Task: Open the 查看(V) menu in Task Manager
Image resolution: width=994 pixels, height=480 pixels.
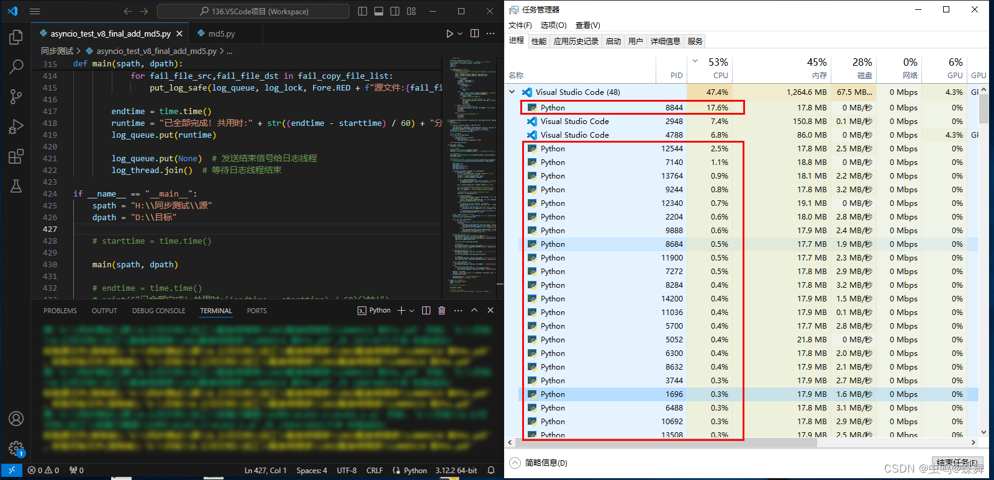Action: (588, 25)
